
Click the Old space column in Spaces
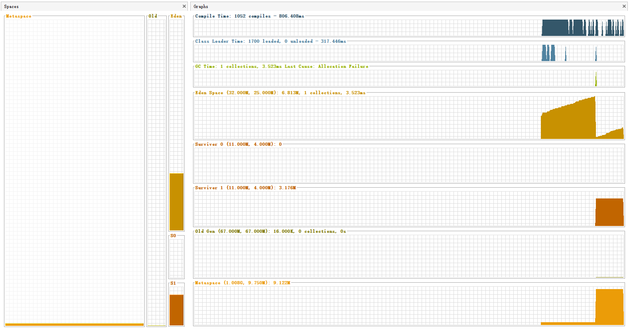coord(156,172)
